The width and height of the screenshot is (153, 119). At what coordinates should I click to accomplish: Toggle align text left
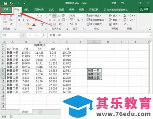pyautogui.click(x=50, y=20)
